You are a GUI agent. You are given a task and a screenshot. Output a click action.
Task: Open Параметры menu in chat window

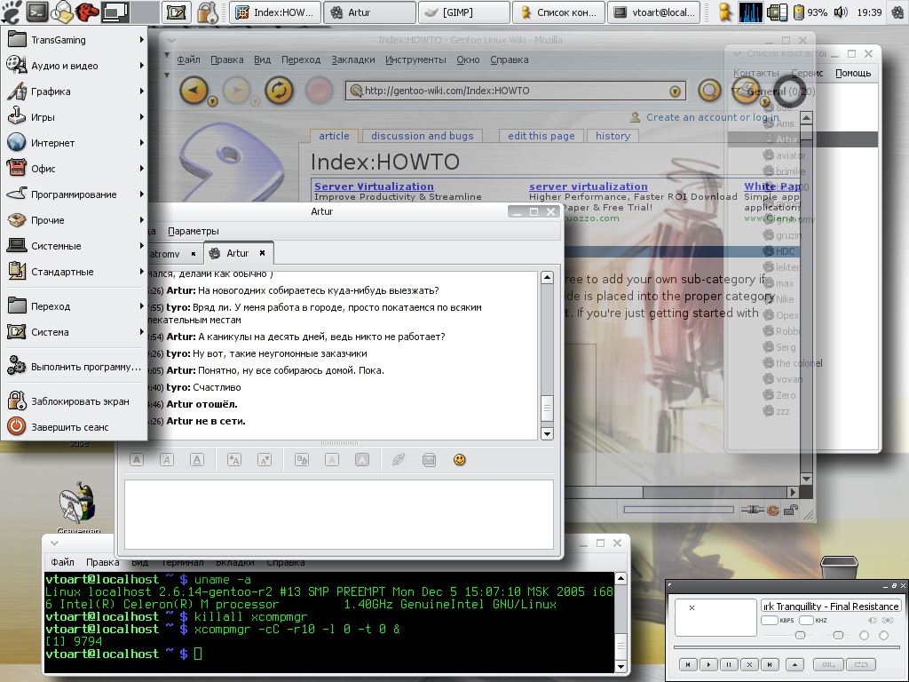coord(193,231)
